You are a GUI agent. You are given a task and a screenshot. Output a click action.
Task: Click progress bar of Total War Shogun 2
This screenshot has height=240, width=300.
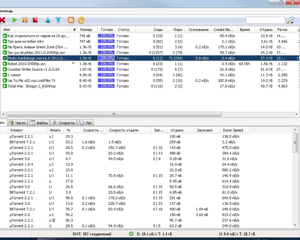[x=106, y=86]
